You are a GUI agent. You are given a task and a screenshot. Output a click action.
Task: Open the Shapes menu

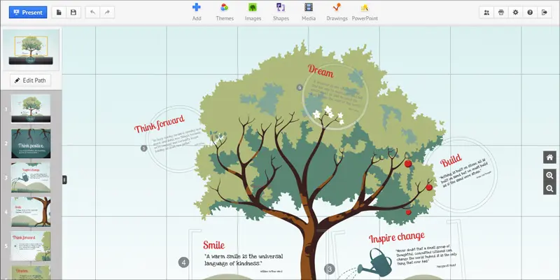pos(281,12)
